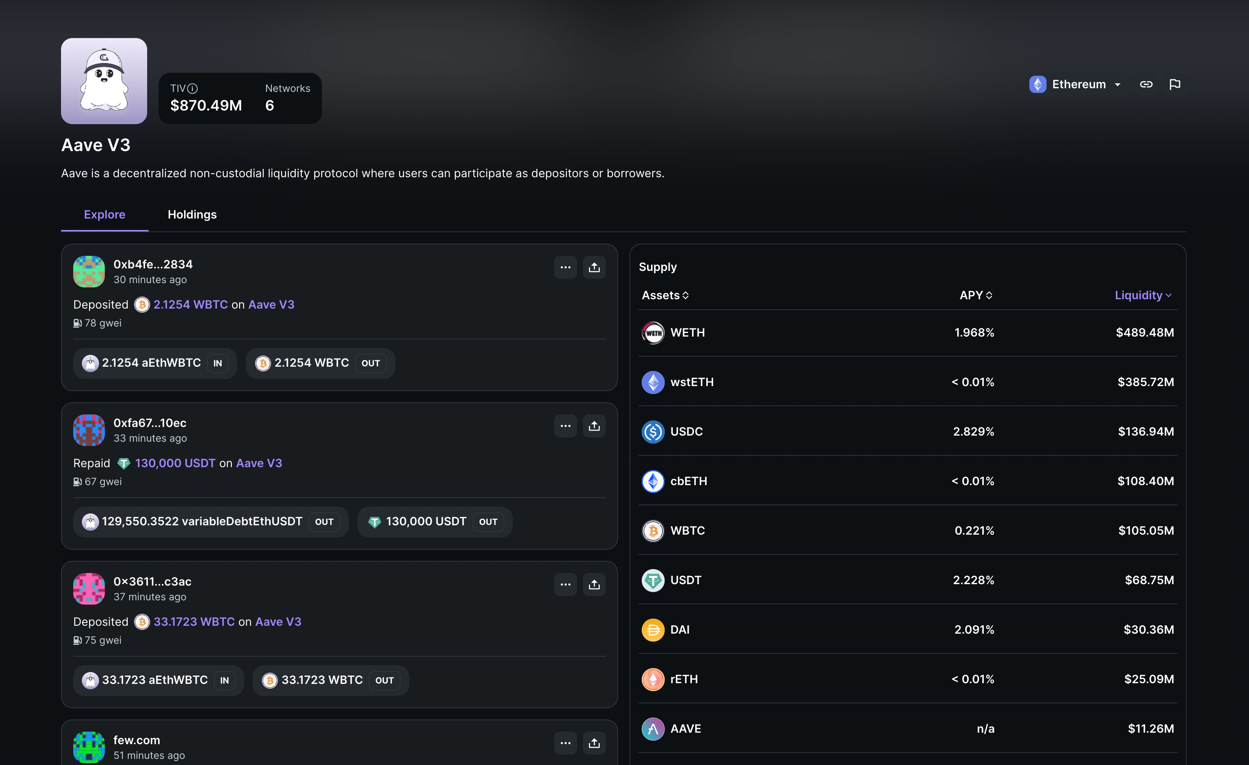Switch to the Holdings tab

192,214
